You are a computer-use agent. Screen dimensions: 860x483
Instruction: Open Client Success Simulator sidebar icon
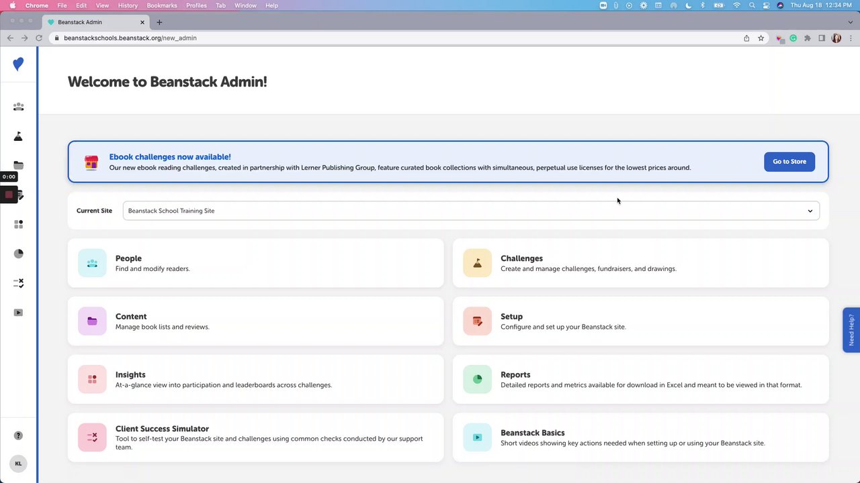(x=18, y=283)
